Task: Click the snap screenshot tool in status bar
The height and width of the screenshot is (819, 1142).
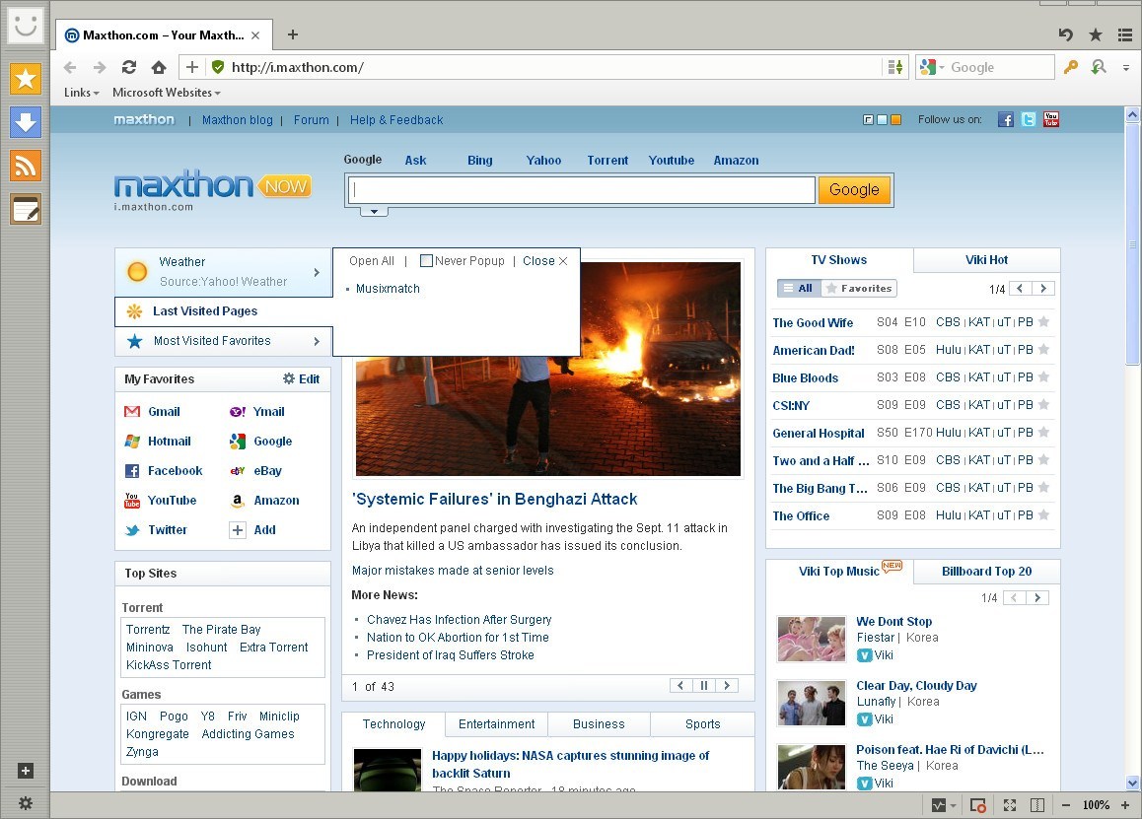Action: pyautogui.click(x=977, y=805)
